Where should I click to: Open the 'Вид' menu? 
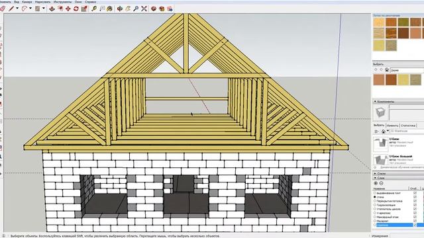point(17,2)
